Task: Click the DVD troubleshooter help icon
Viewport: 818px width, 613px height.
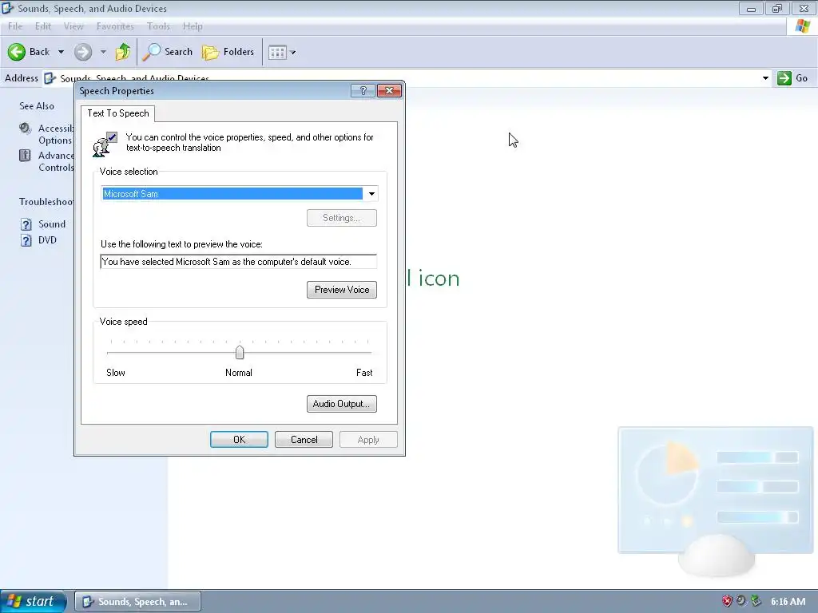Action: (x=26, y=240)
